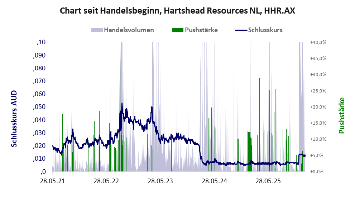Click the 28.05.23 date axis label

[160, 181]
